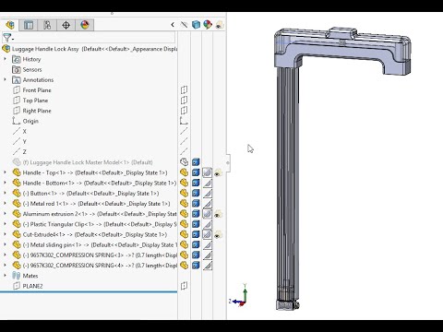Open Aluminum extrusion 2 appearance swatch

208,214
